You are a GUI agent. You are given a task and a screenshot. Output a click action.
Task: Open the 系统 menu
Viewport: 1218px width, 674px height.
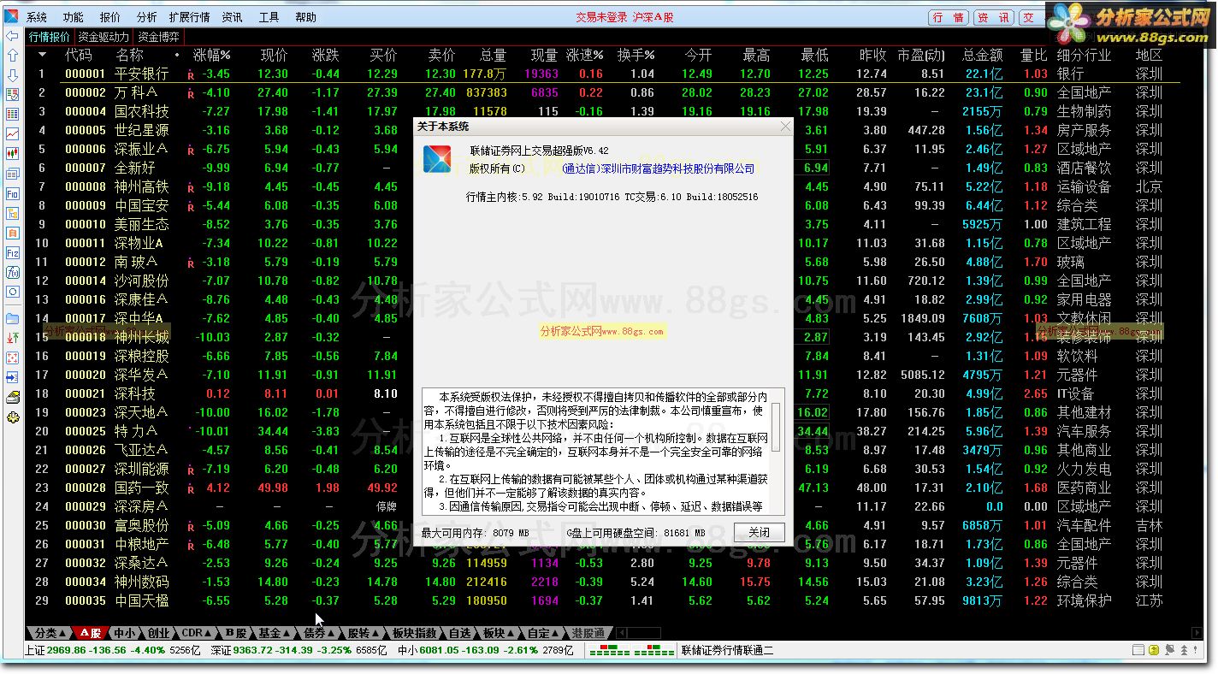(37, 17)
